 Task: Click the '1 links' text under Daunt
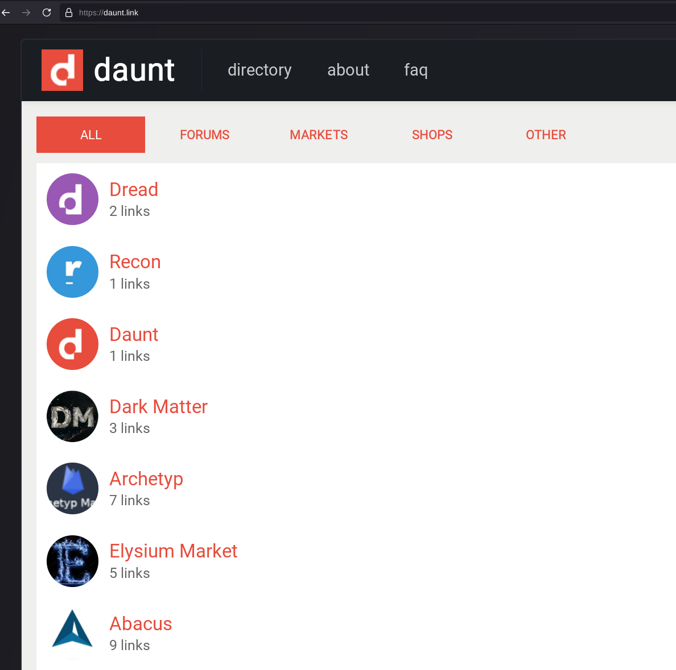(x=130, y=356)
